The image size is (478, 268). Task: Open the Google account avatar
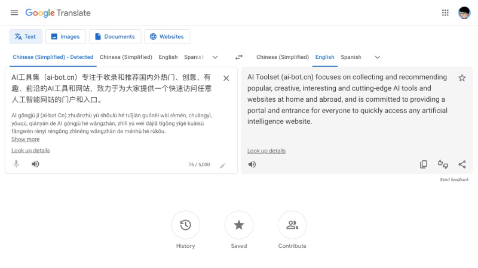(x=464, y=13)
